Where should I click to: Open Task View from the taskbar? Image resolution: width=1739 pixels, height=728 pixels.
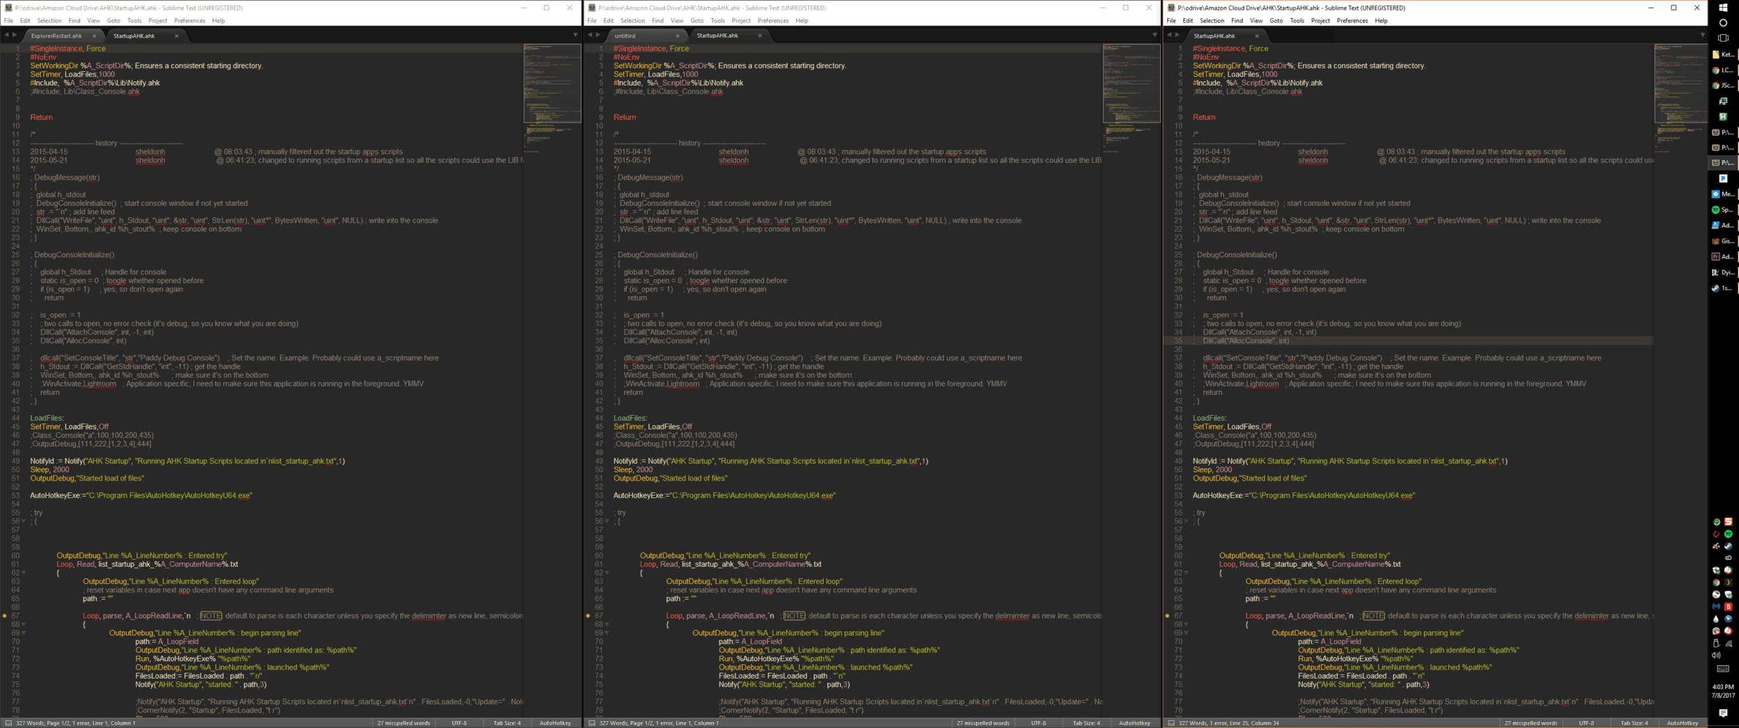point(1723,38)
